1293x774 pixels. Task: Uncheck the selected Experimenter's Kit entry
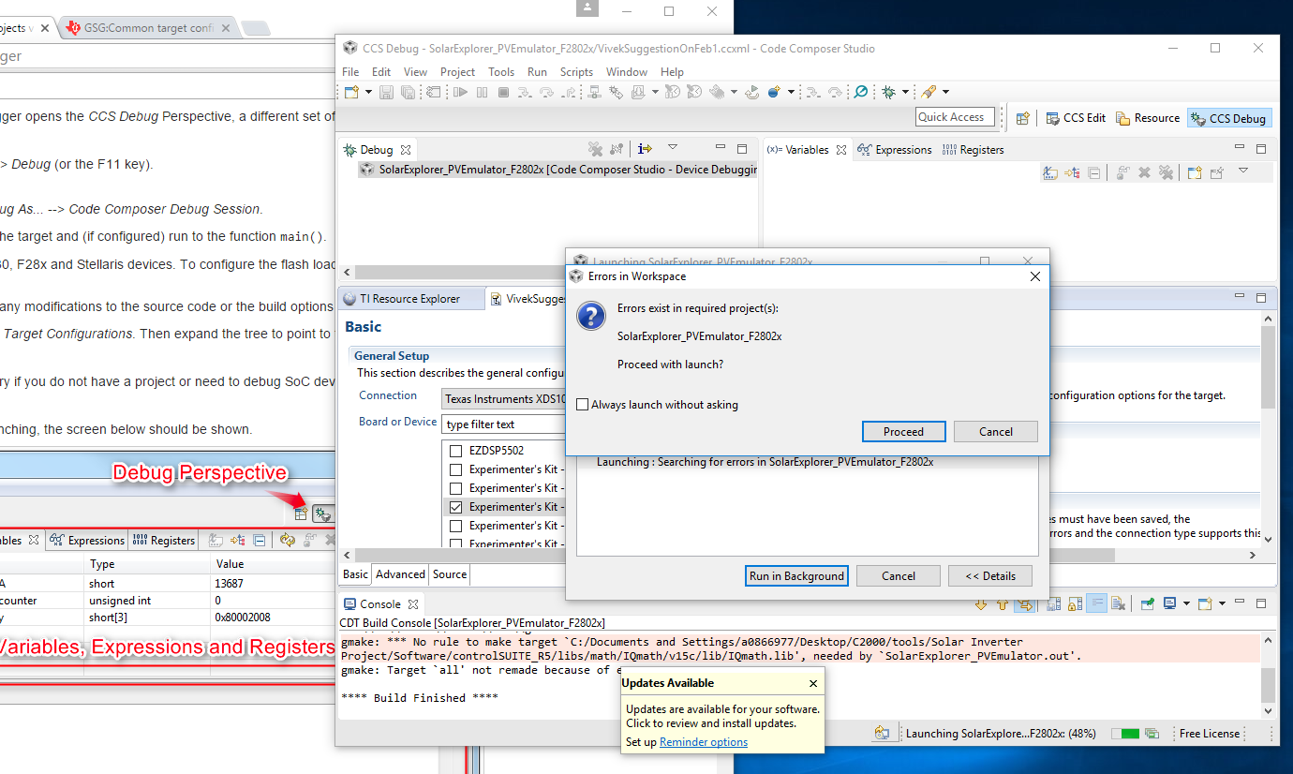[456, 506]
